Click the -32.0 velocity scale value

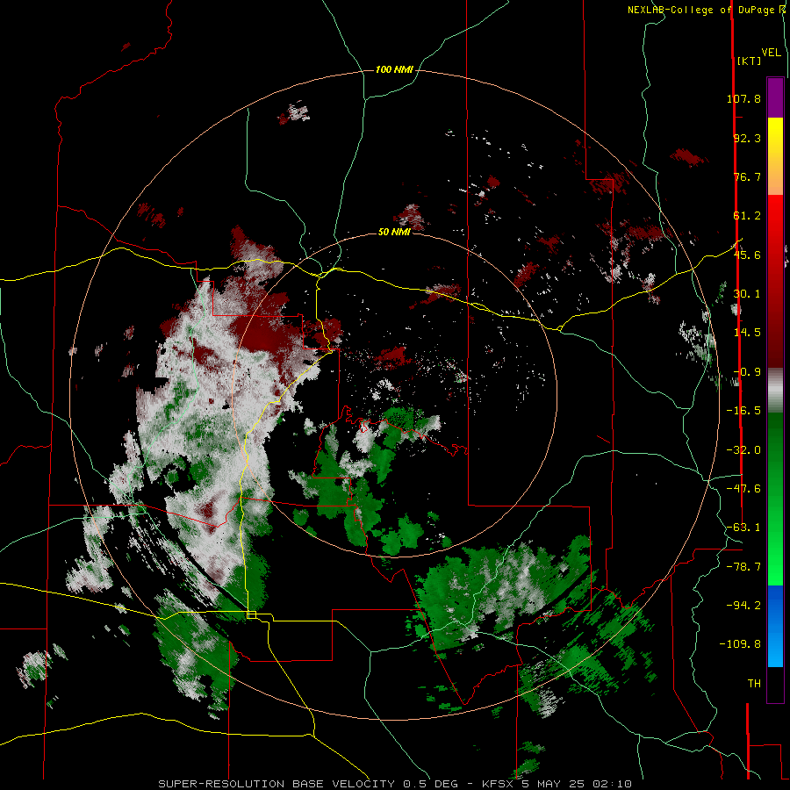[x=743, y=450]
